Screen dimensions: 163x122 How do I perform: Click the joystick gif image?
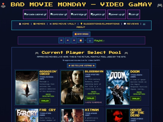pyautogui.click(x=97, y=14)
